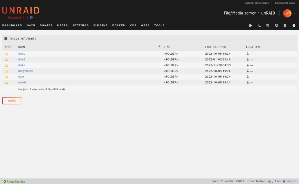Click the 'Array Started' status text
299x184 pixels.
(x=16, y=181)
